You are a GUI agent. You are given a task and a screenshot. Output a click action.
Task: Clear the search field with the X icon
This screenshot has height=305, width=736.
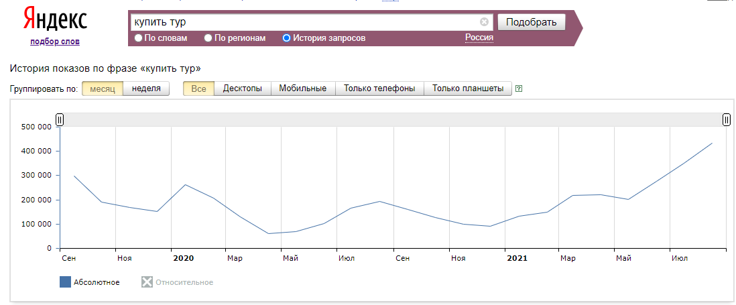coord(484,22)
